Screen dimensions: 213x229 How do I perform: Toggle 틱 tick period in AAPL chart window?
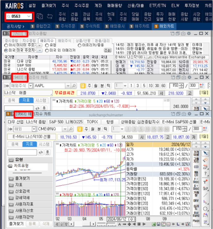coord(109,86)
